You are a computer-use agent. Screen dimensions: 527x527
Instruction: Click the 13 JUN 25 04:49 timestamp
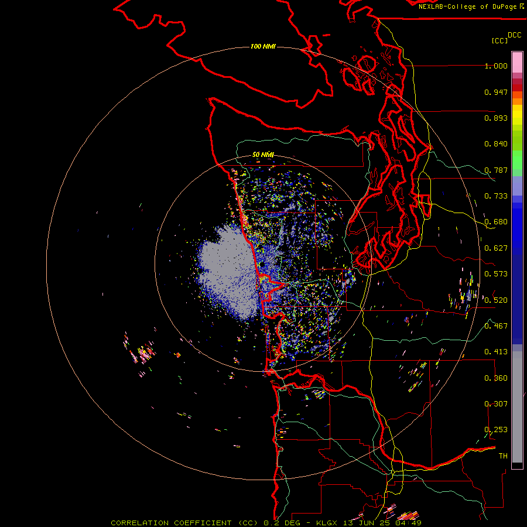point(382,523)
